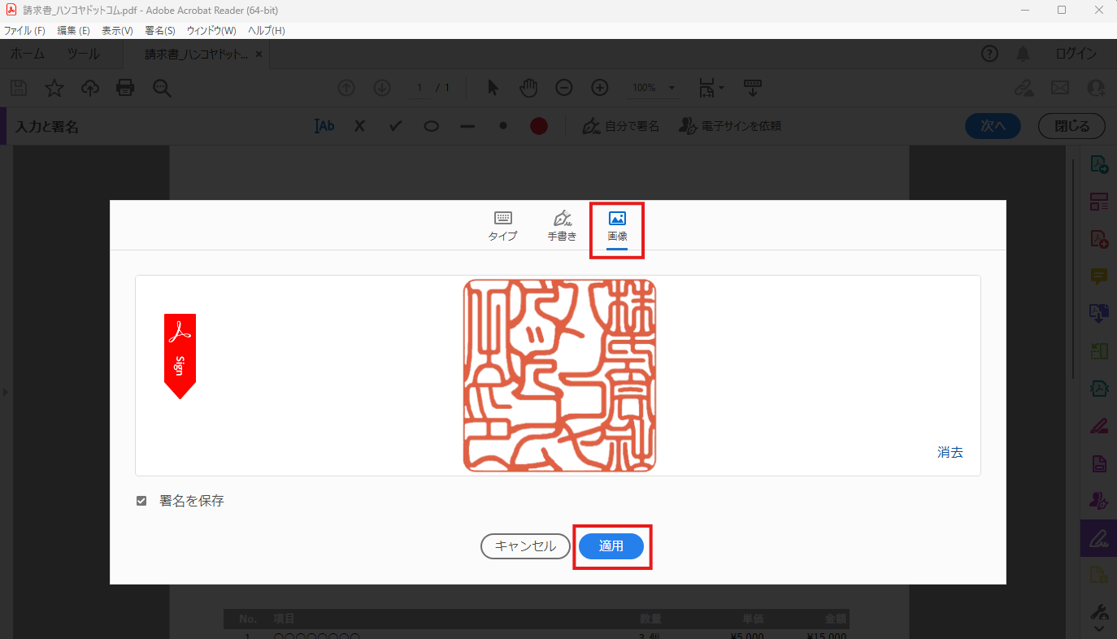Viewport: 1117px width, 639px height.
Task: Click the 適用 button
Action: [x=612, y=546]
